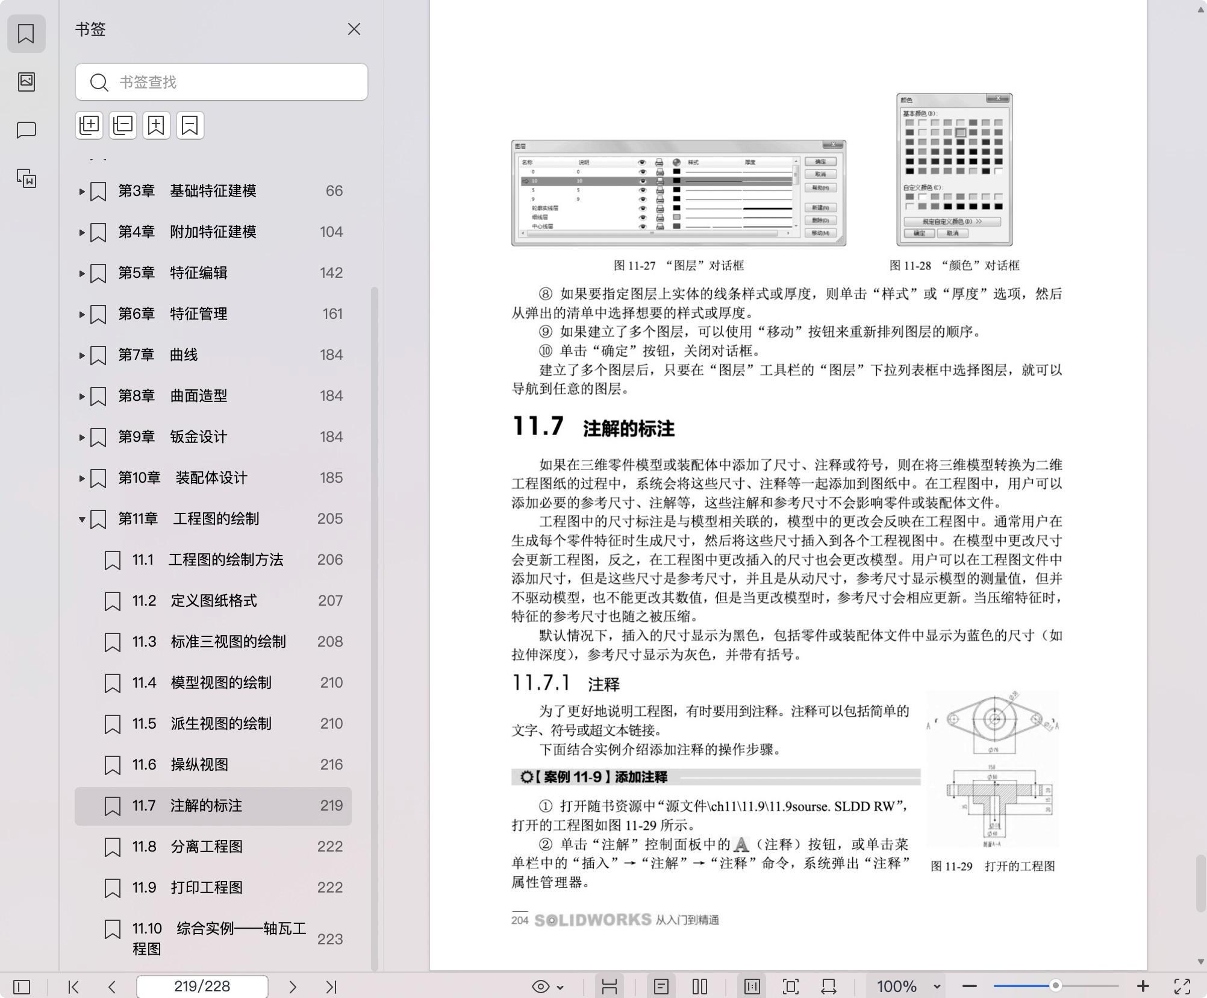Expand the 第5章 特征编辑 bookmark
Screen dimensions: 1207x998
click(x=82, y=274)
